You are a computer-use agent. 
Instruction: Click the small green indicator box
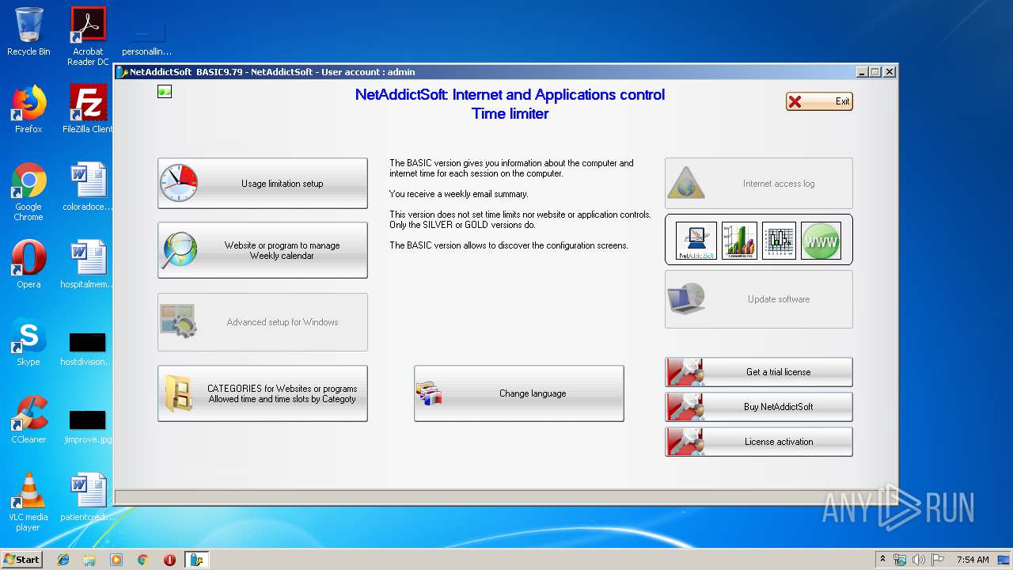(x=165, y=92)
